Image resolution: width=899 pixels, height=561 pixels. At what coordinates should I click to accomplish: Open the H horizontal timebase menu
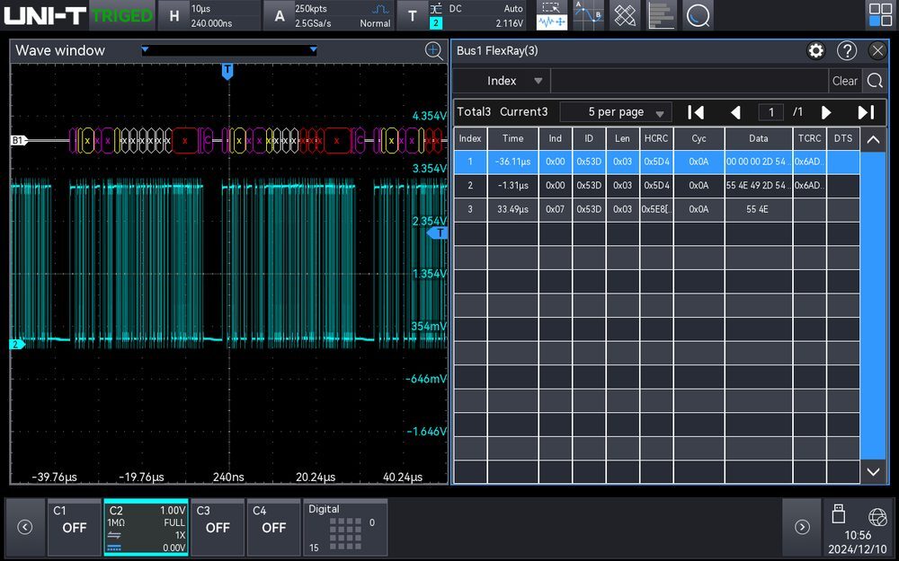click(209, 15)
